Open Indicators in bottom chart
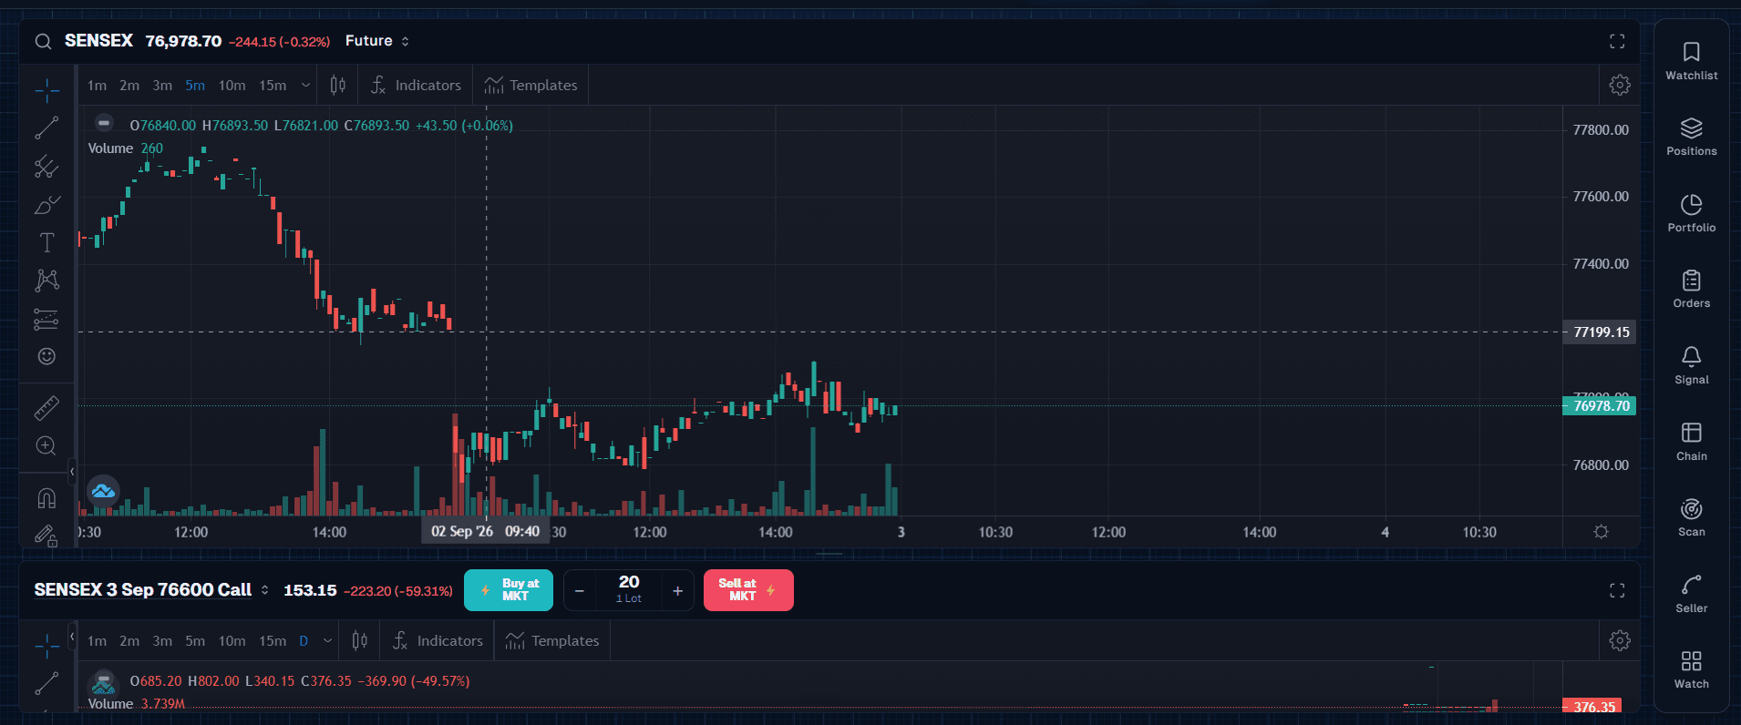The width and height of the screenshot is (1741, 725). pos(438,640)
